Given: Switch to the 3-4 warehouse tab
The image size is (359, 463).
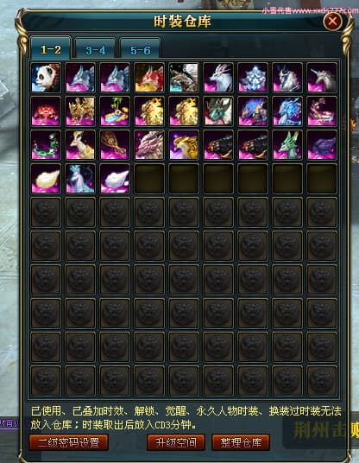Looking at the screenshot, I should [95, 48].
